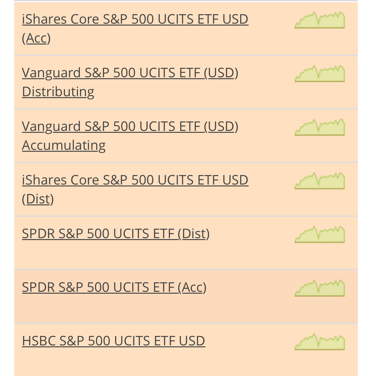
Task: Select the HSBC S&P 500 table row
Action: coord(186,350)
